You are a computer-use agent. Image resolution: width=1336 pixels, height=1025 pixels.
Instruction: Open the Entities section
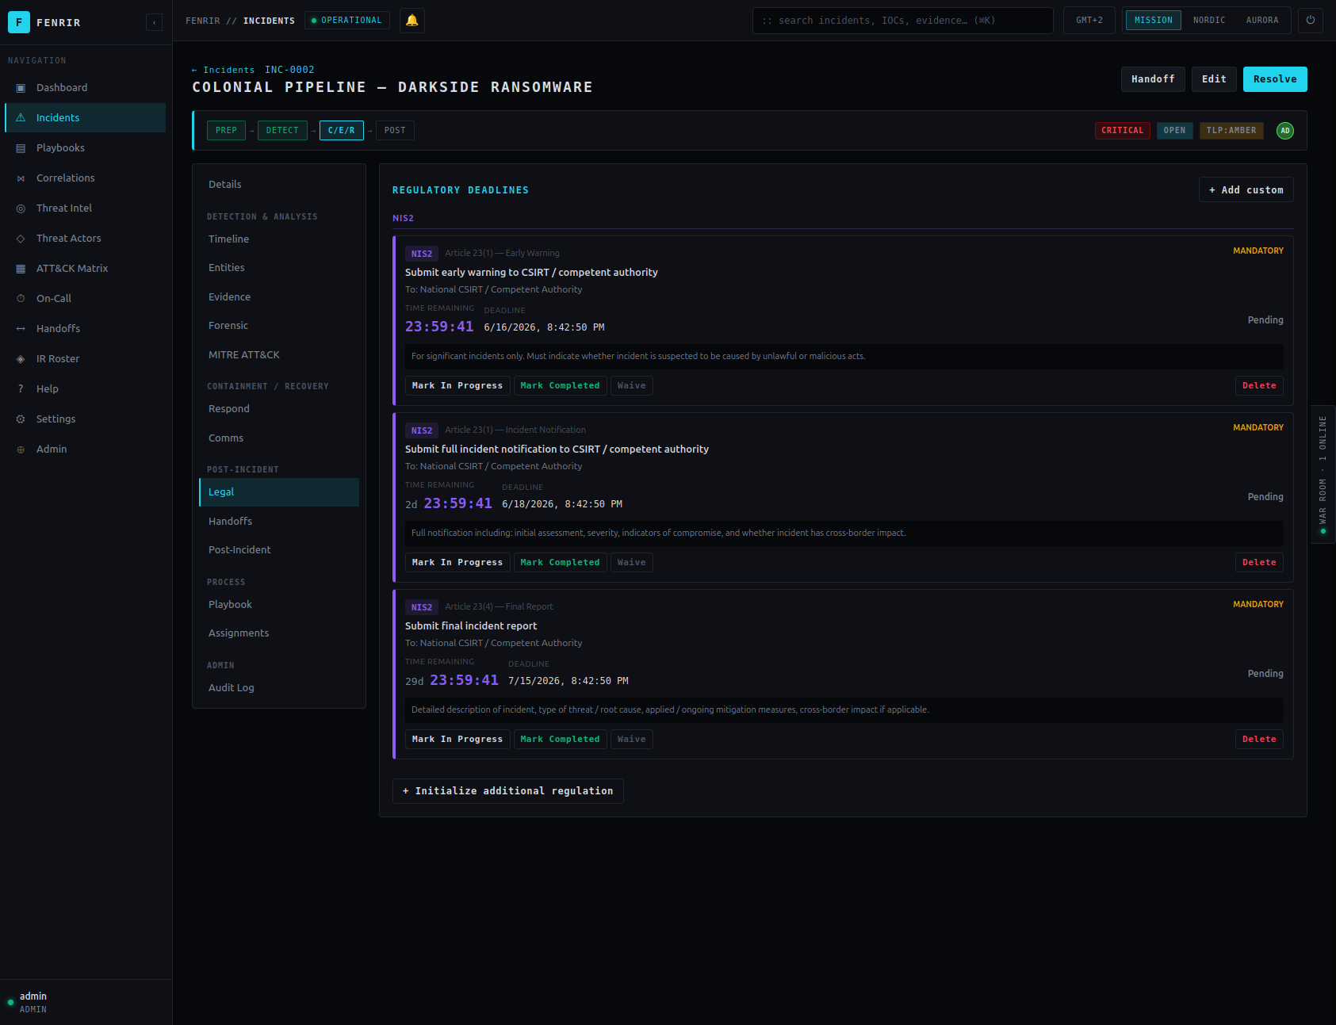[x=279, y=268]
